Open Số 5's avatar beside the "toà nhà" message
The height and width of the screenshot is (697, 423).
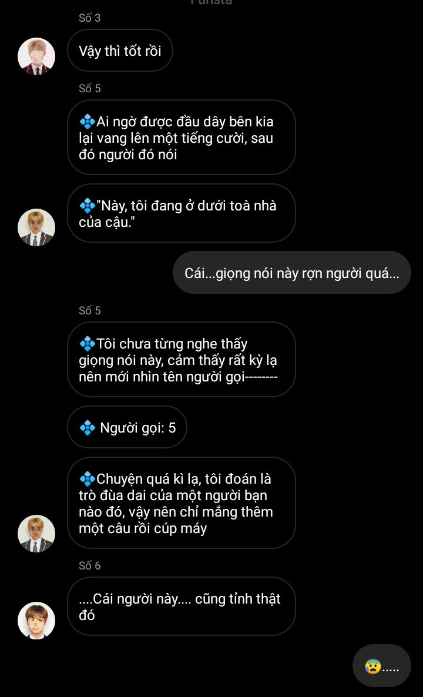point(36,227)
